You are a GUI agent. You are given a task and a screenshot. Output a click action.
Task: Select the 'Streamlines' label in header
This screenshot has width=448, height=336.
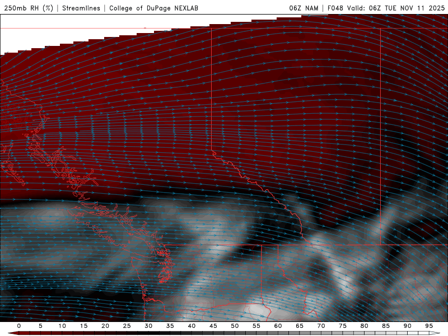[x=81, y=8]
